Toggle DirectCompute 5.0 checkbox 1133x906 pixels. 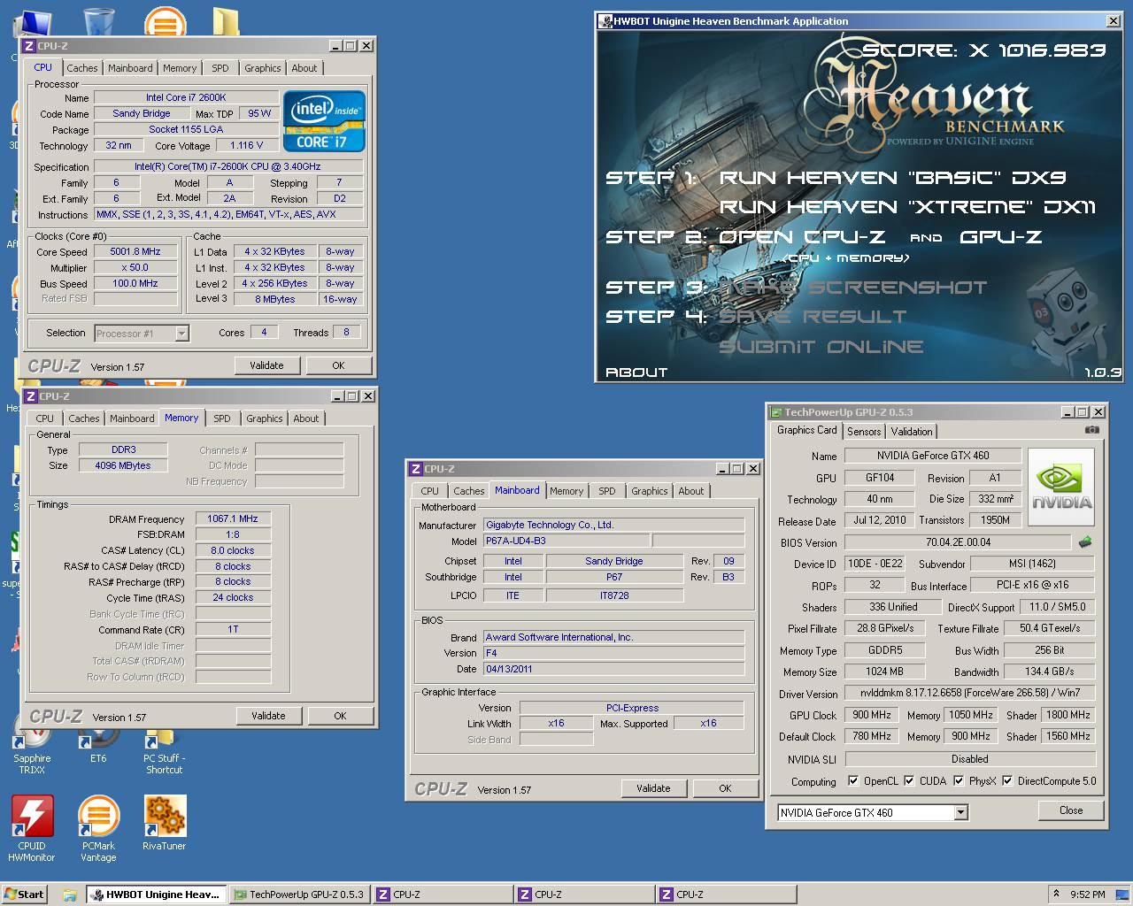point(1007,780)
